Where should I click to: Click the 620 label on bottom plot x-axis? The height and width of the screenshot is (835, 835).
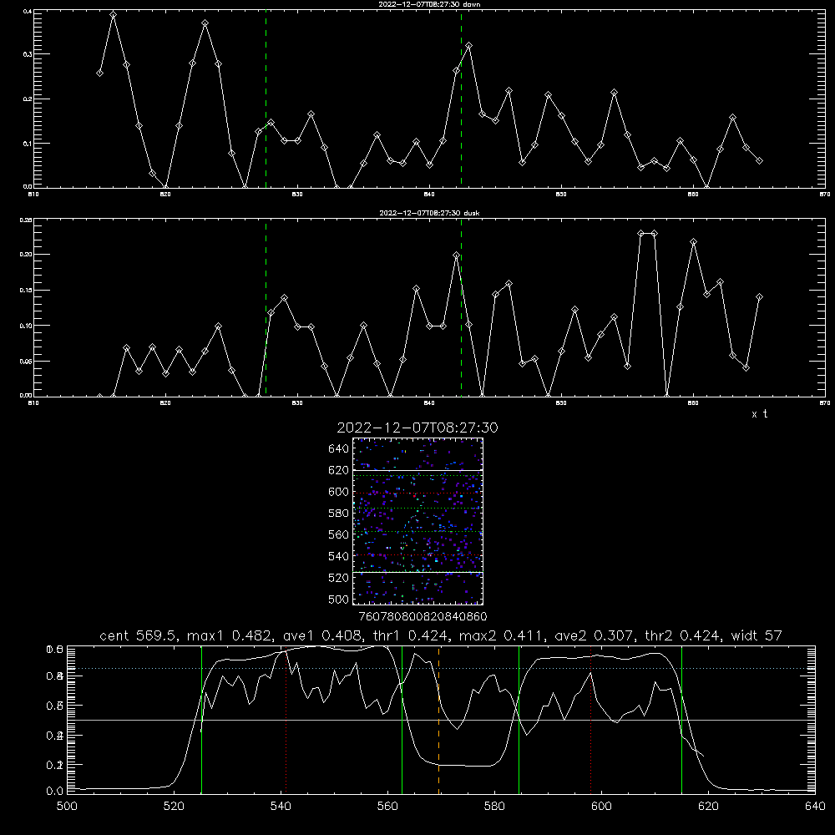[708, 807]
